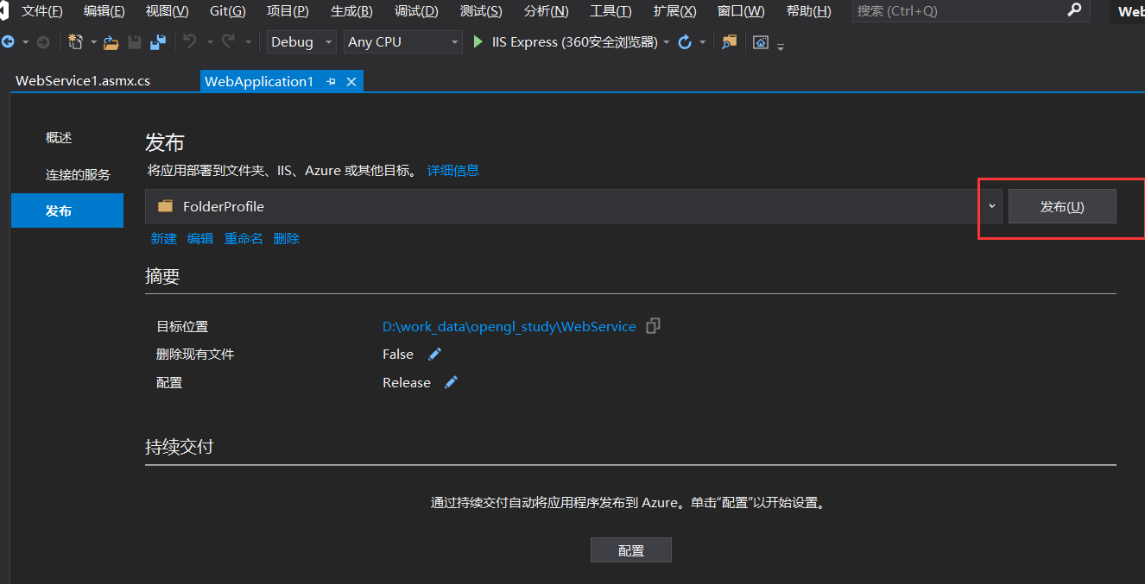This screenshot has height=584, width=1145.
Task: Start debugging with the green IIS Express play button
Action: coord(478,41)
